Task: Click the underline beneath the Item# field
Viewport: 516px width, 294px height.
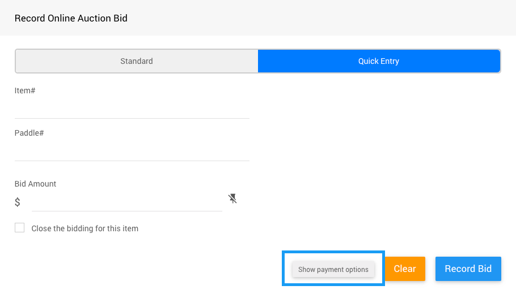Action: point(132,118)
